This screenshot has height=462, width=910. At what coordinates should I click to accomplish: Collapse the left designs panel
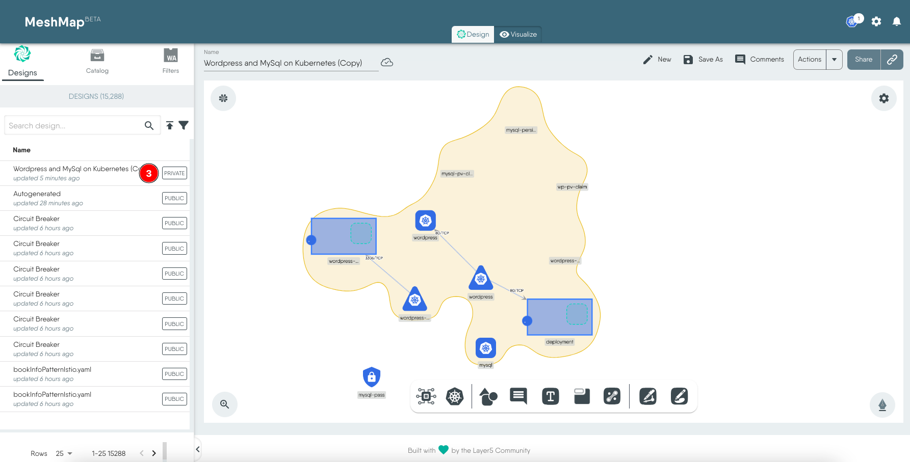coord(198,449)
